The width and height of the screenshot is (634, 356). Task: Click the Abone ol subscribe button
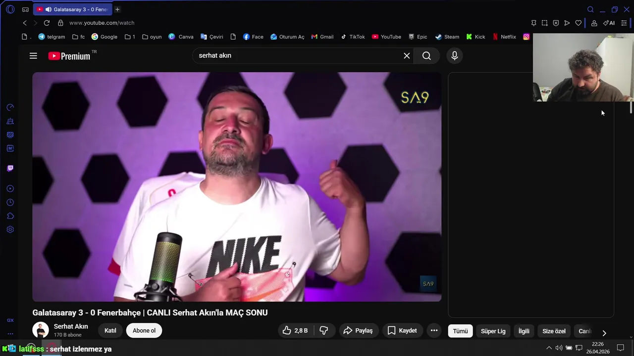point(144,330)
